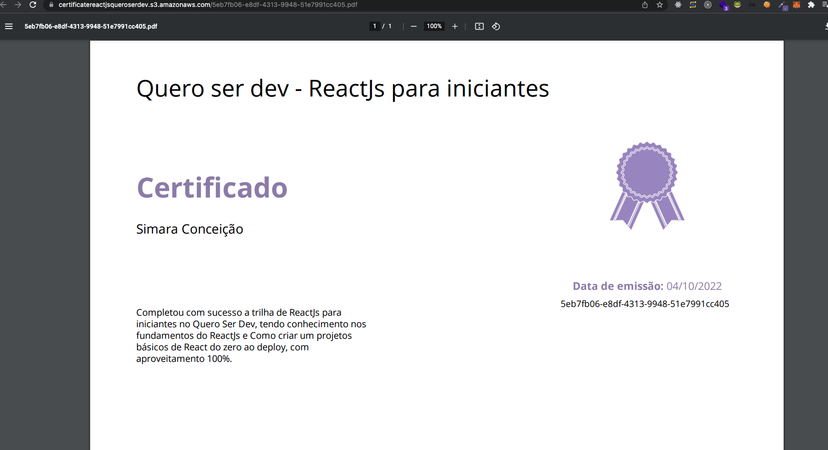Open the Extensions puzzle piece menu

811,5
